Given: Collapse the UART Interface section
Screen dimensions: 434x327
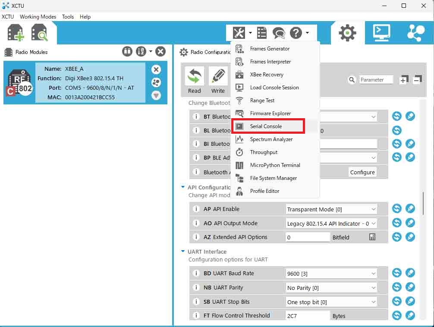Looking at the screenshot, I should point(182,252).
